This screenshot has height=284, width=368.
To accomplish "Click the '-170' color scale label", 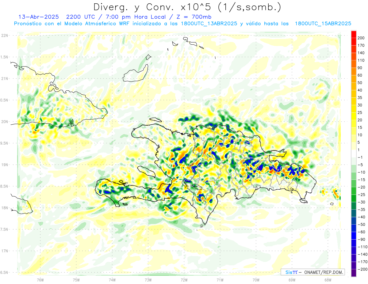I will point(362,262).
